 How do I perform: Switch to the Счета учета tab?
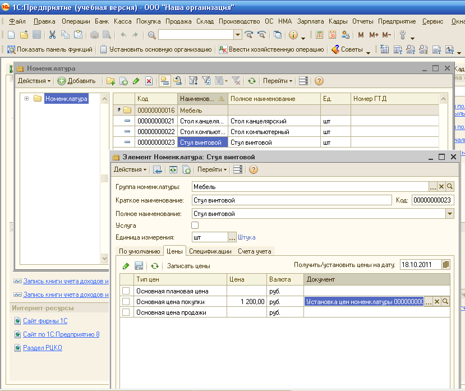pyautogui.click(x=255, y=251)
